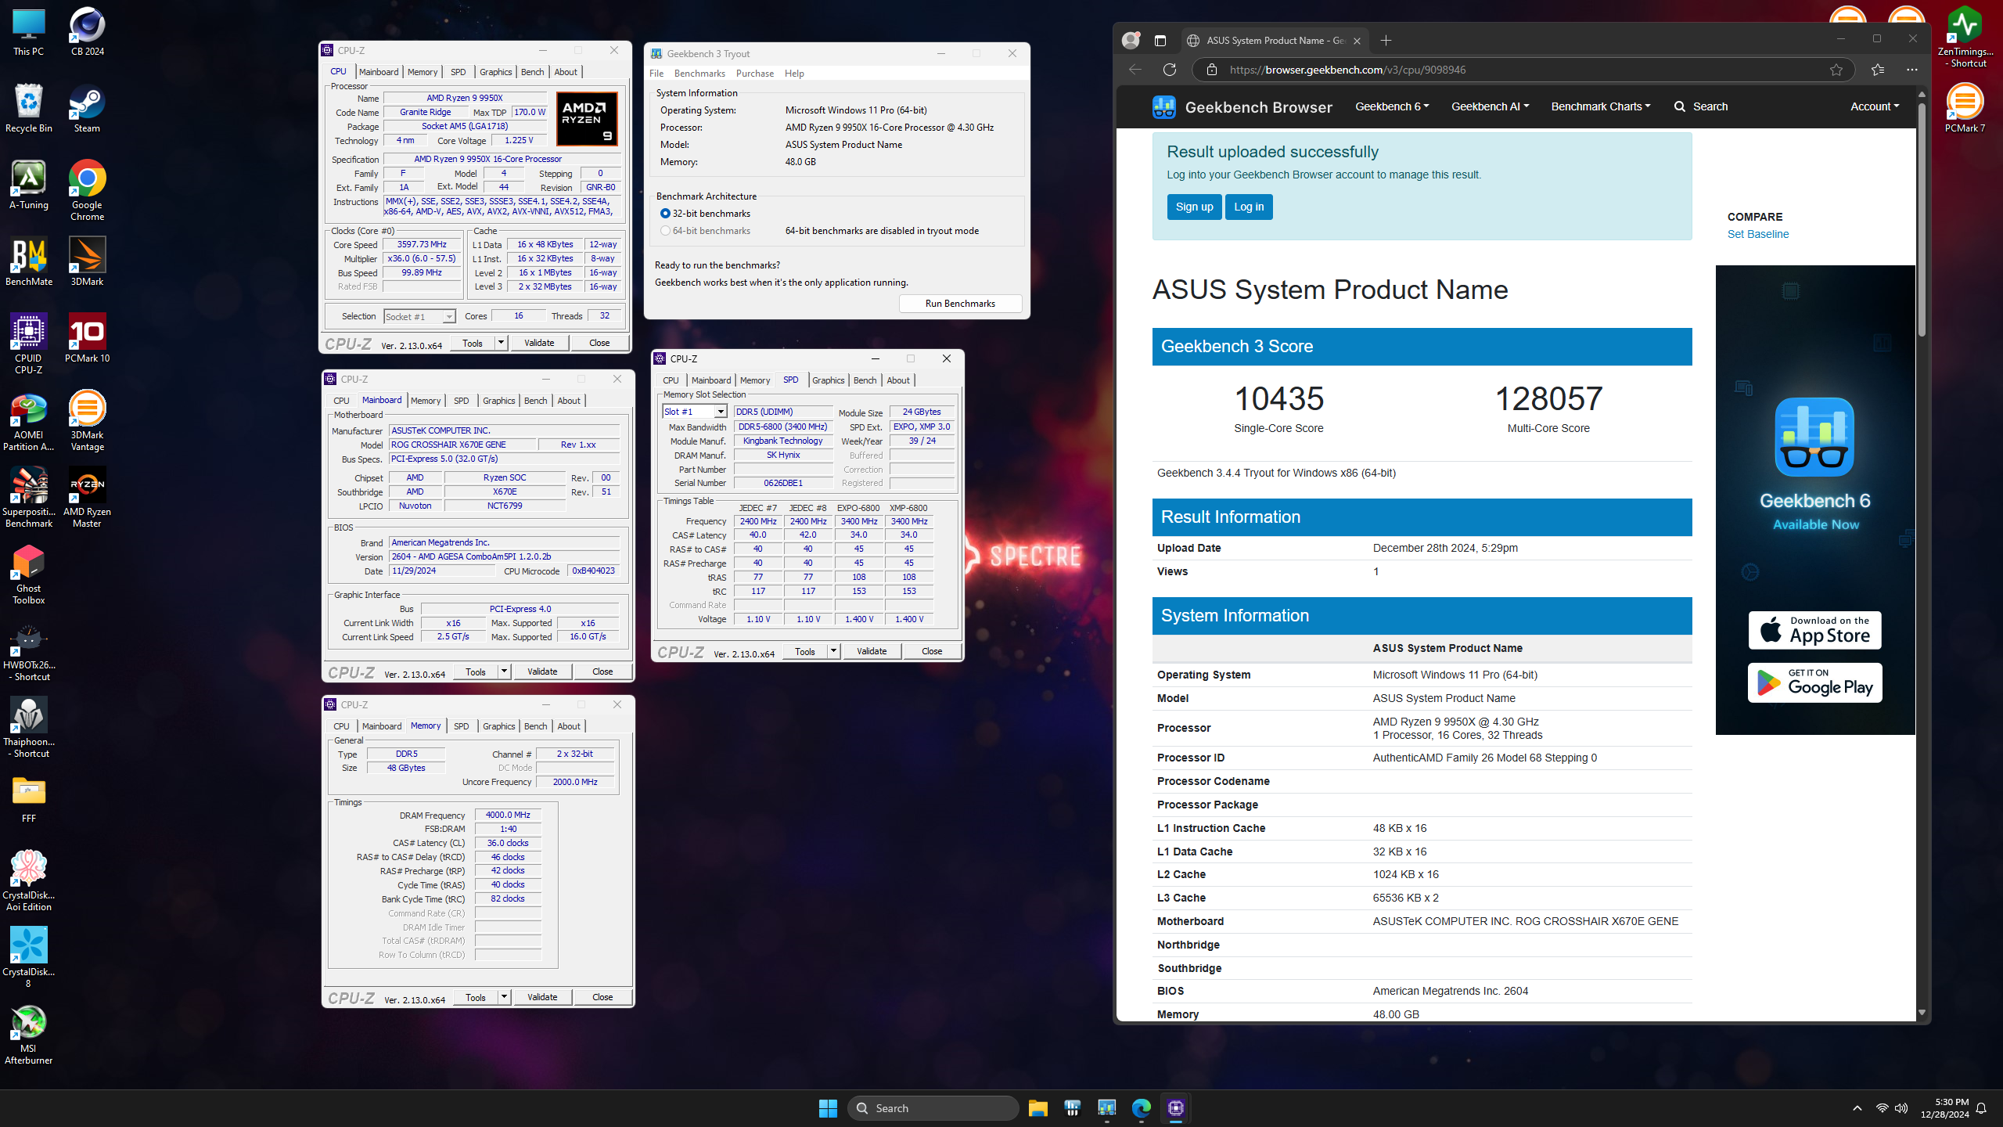Open the ZenTimings shortcut icon
2003x1127 pixels.
pos(1965,37)
